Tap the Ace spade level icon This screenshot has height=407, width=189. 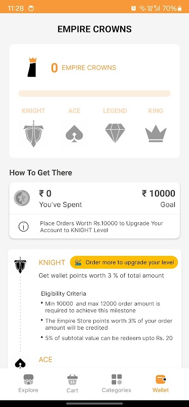74,133
